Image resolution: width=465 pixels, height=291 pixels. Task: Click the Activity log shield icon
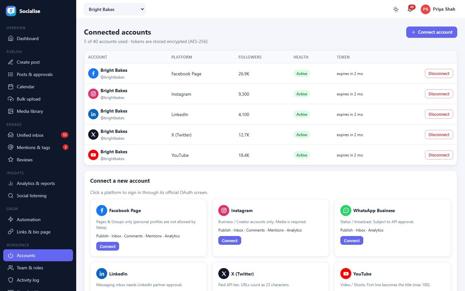point(11,280)
